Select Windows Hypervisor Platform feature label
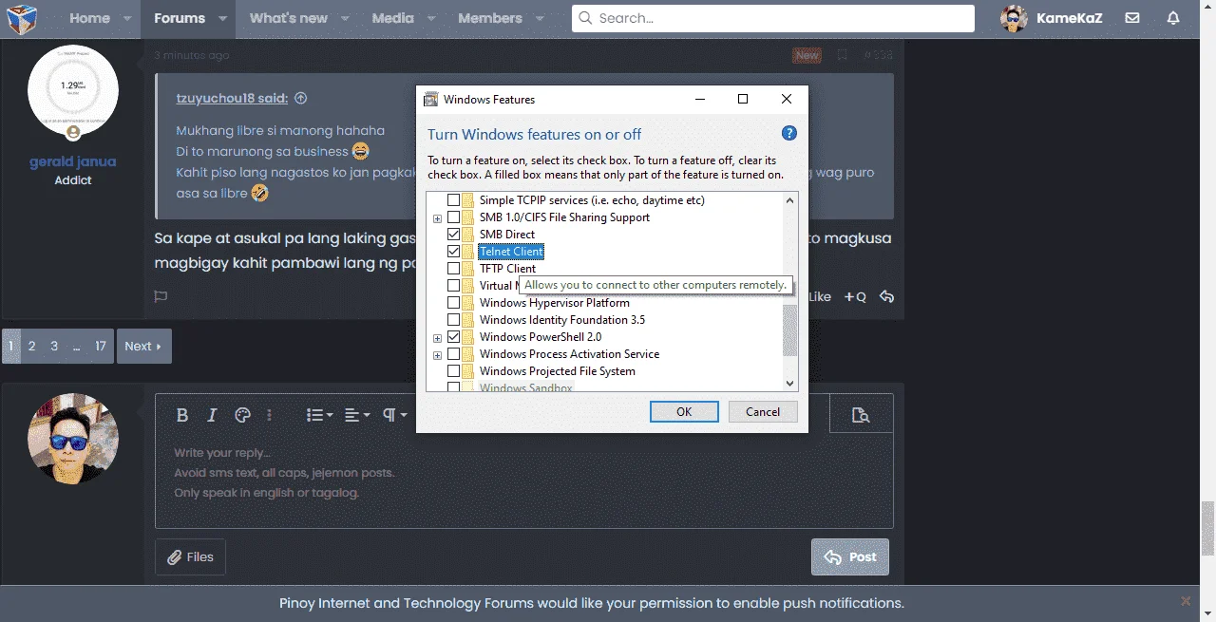This screenshot has height=622, width=1216. pyautogui.click(x=554, y=303)
